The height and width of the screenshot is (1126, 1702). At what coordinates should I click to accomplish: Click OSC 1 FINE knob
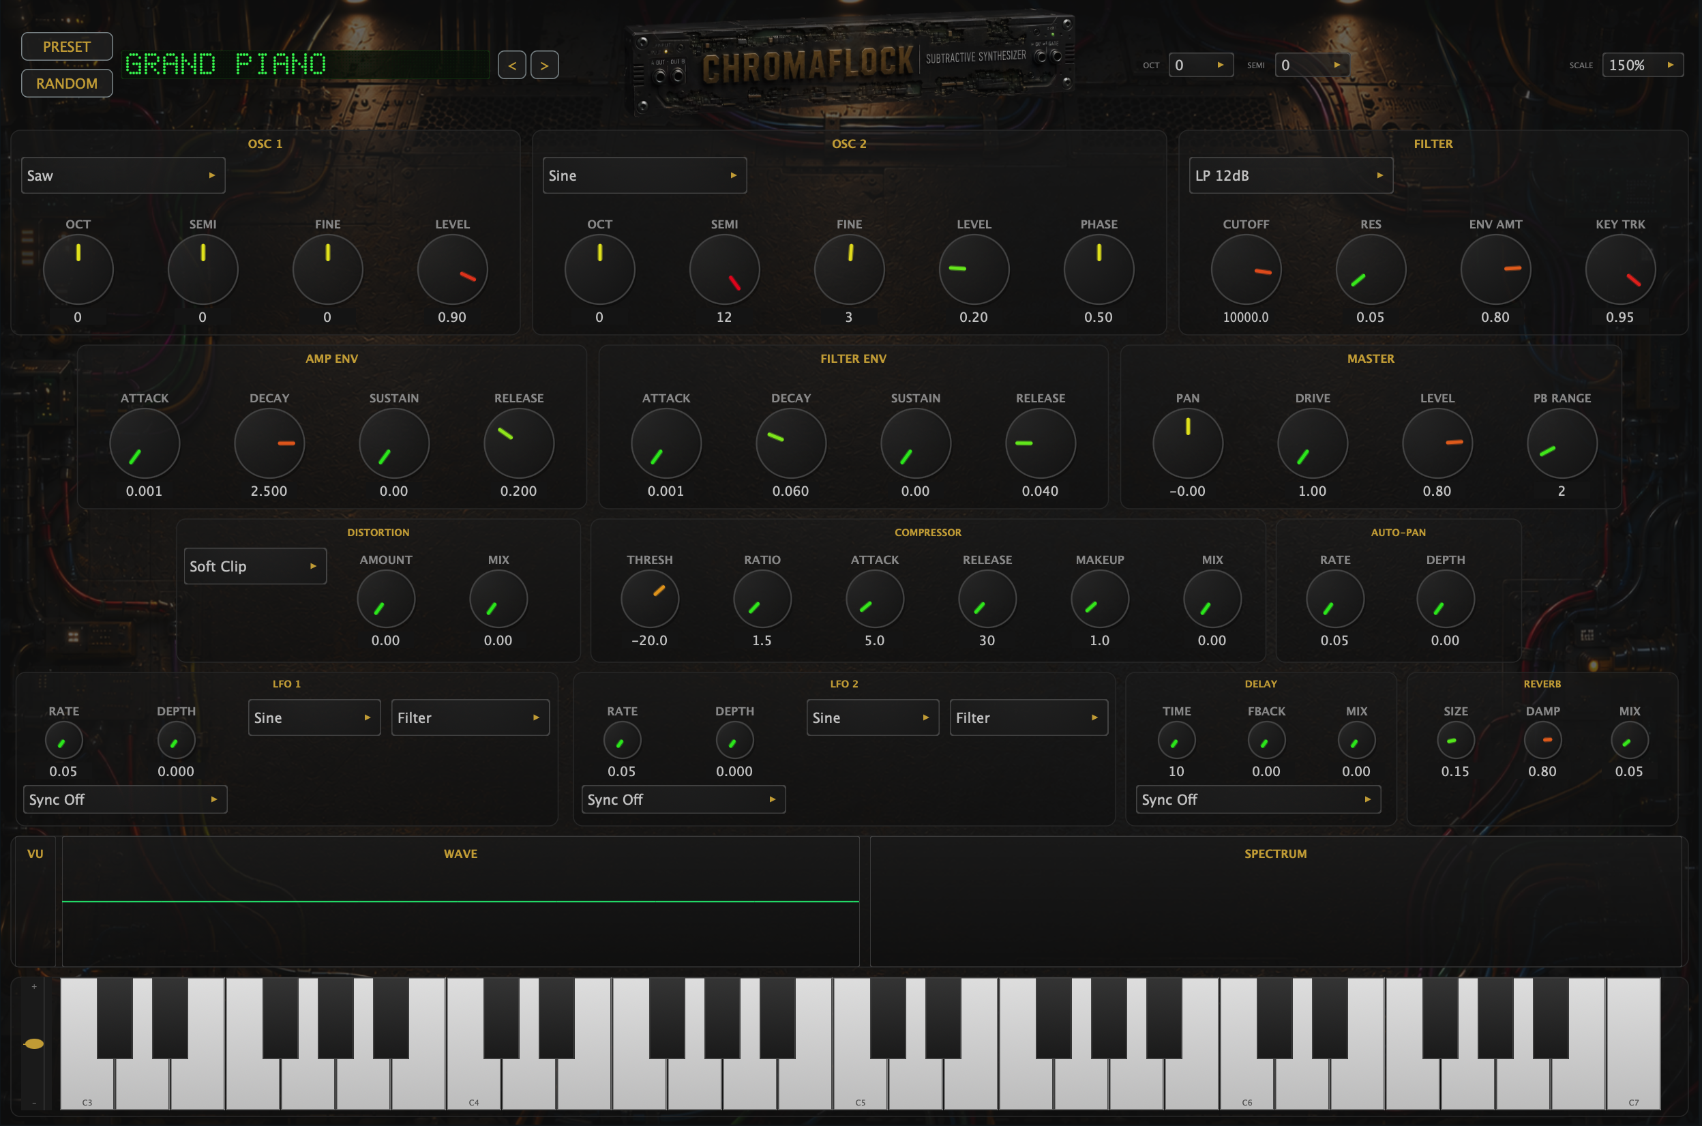[328, 270]
